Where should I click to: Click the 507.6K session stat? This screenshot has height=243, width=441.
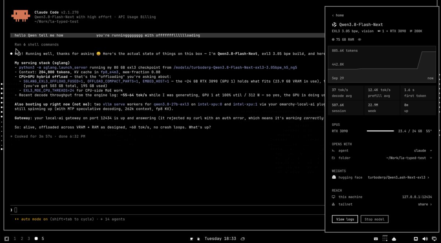coord(346,107)
